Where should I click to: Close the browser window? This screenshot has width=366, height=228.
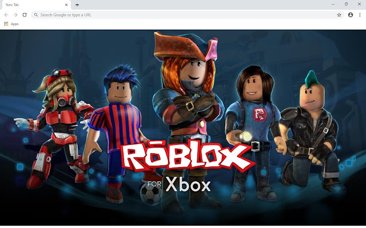click(x=359, y=4)
